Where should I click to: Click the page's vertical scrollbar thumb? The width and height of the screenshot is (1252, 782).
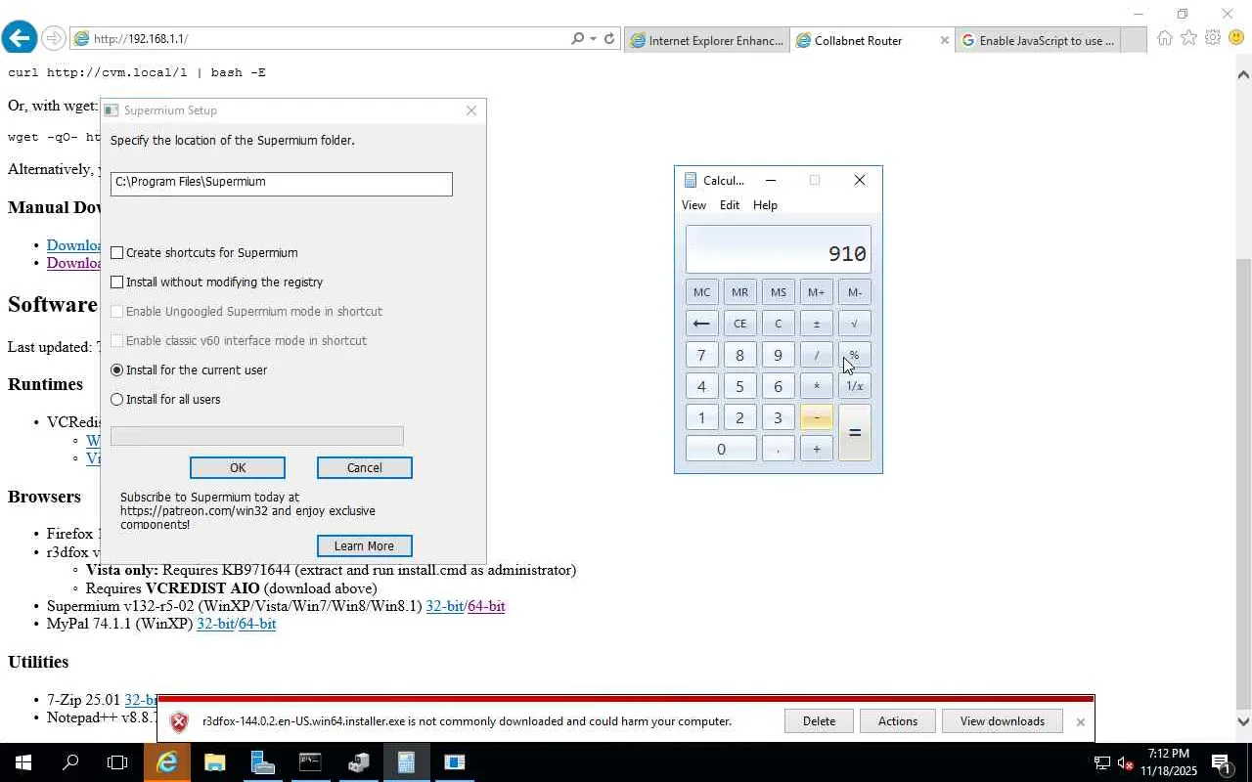coord(1243,483)
